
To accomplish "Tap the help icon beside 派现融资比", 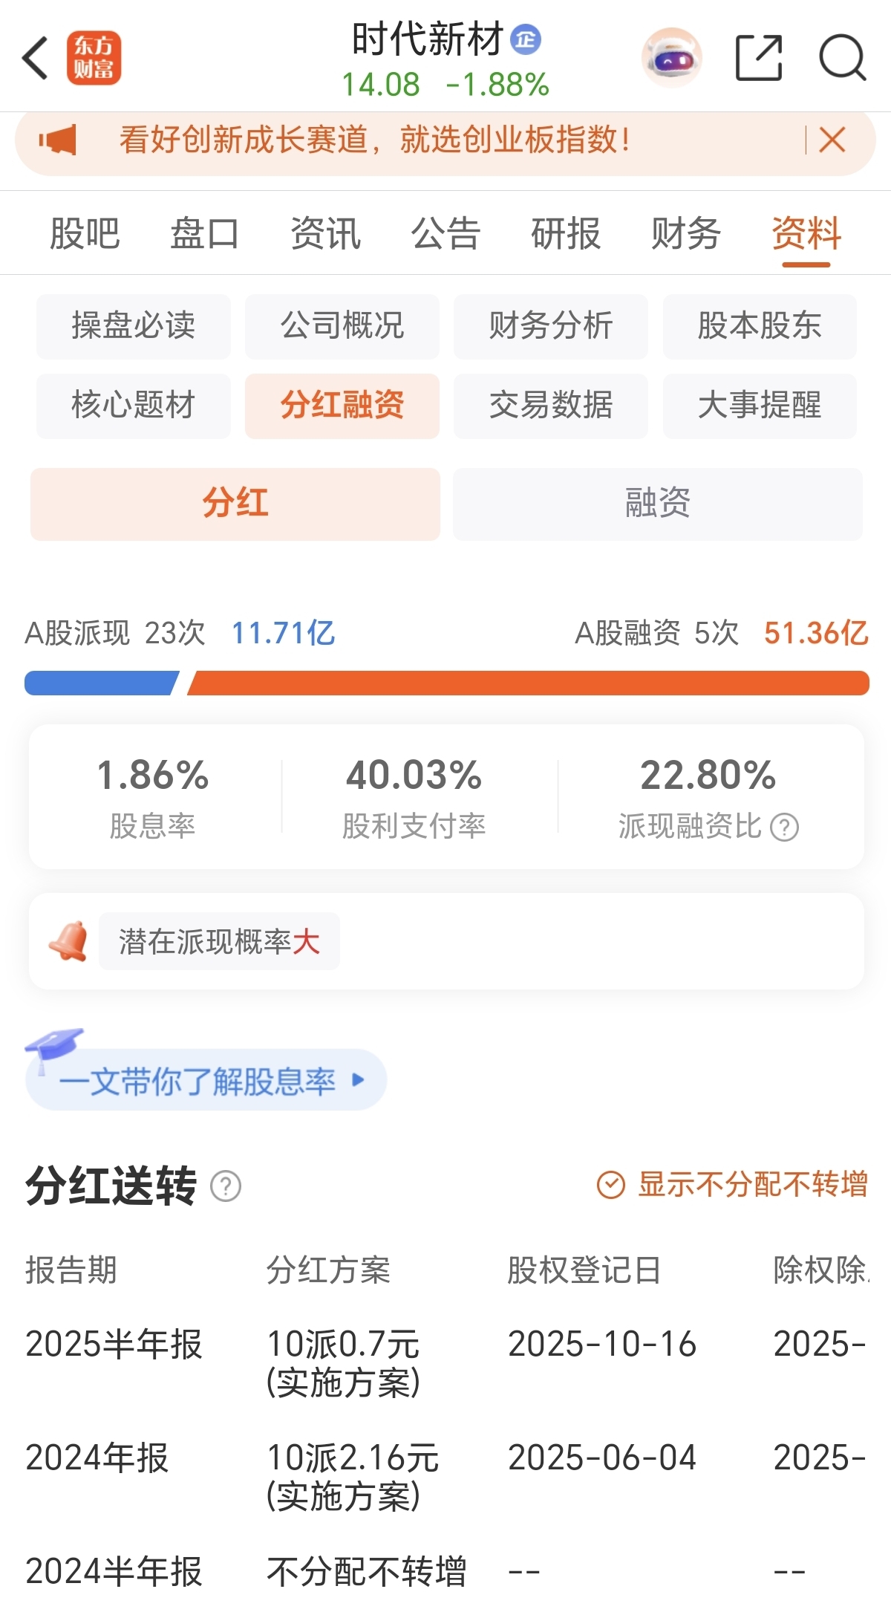I will [784, 827].
